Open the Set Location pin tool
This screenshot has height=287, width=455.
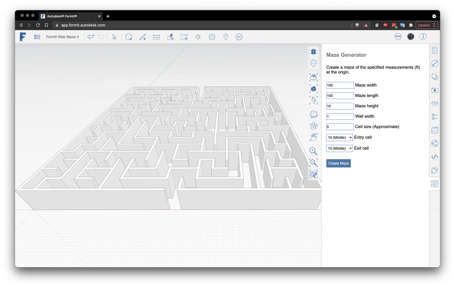pyautogui.click(x=226, y=37)
